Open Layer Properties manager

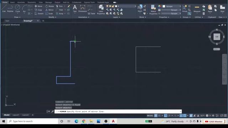(101, 10)
